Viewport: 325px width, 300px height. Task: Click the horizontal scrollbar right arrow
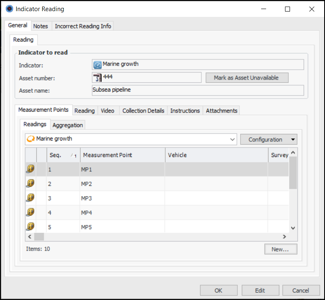284,237
